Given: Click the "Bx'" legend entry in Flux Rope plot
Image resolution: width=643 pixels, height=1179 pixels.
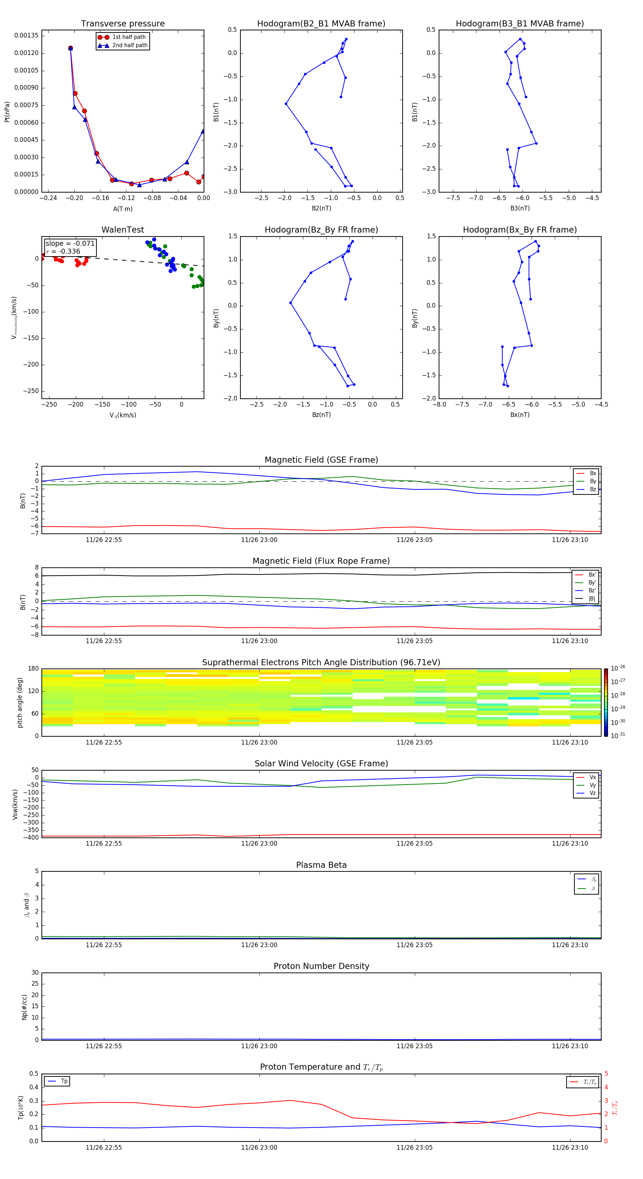Looking at the screenshot, I should pos(585,575).
